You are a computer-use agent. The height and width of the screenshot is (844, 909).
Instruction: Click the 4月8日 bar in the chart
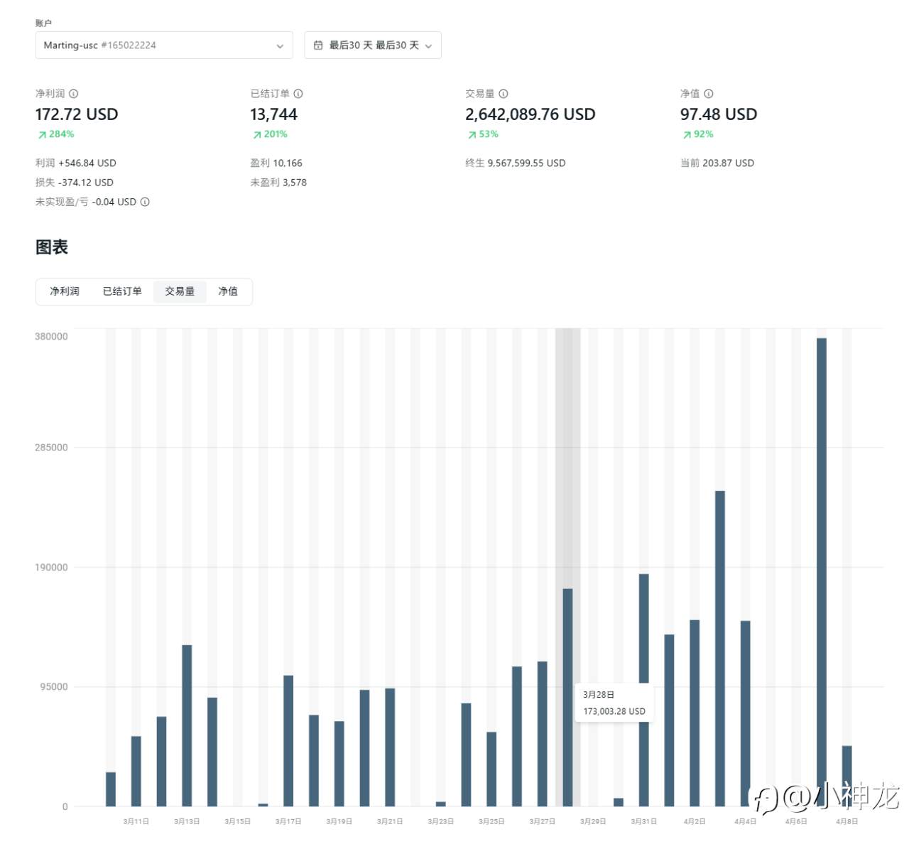tap(847, 776)
